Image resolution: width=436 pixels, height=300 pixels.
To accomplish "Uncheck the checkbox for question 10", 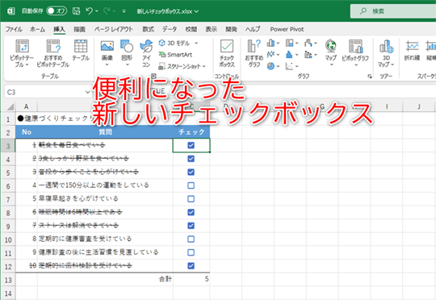I will click(x=191, y=266).
